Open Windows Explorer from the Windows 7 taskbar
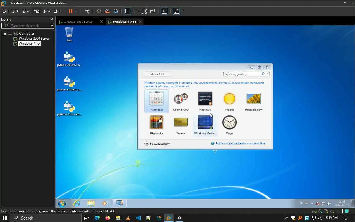The width and height of the screenshot is (355, 222). (91, 203)
